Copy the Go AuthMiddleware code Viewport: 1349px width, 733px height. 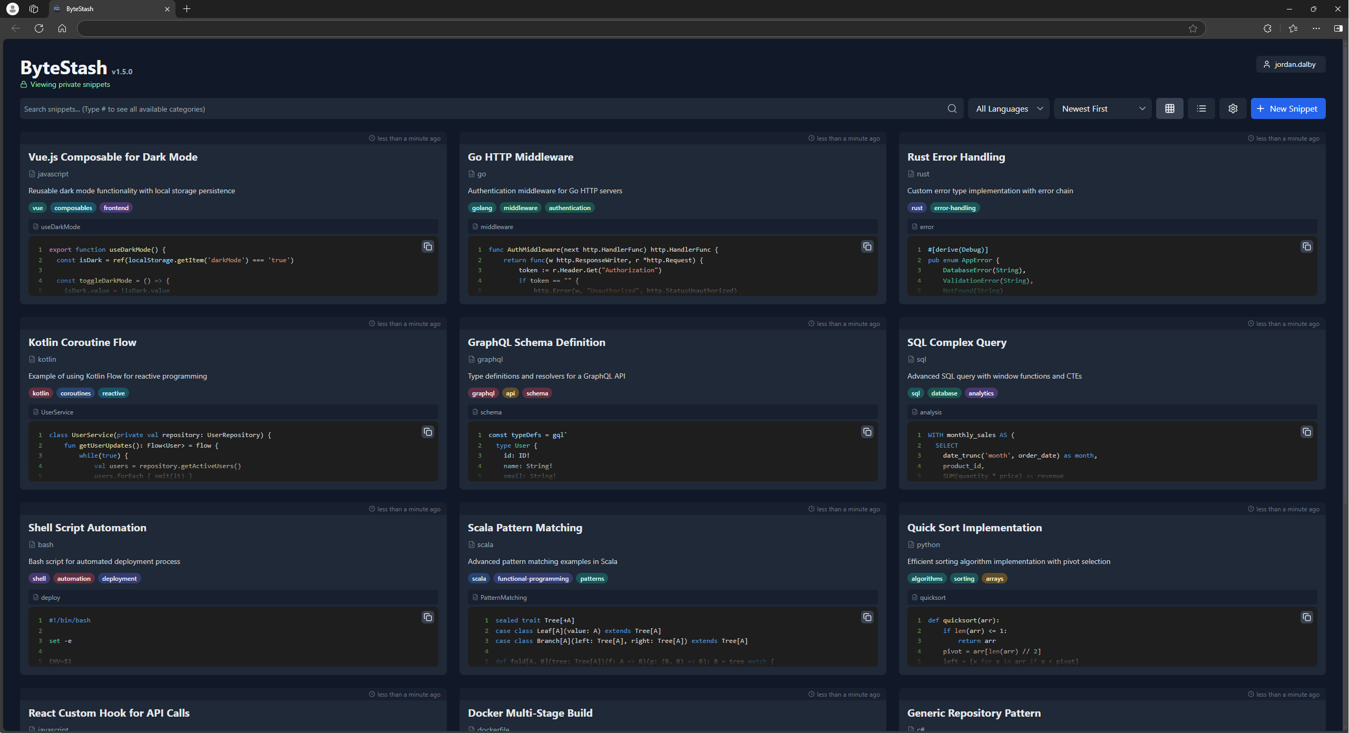867,246
